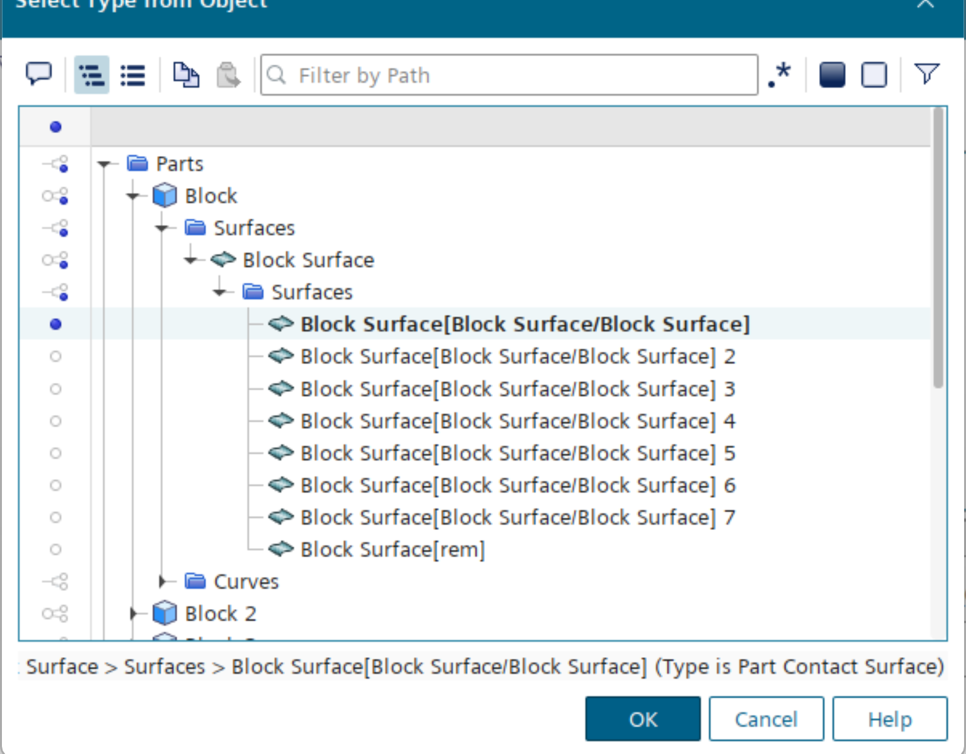Select Block Surface[Block Surface/Block Surface] 5

point(518,453)
